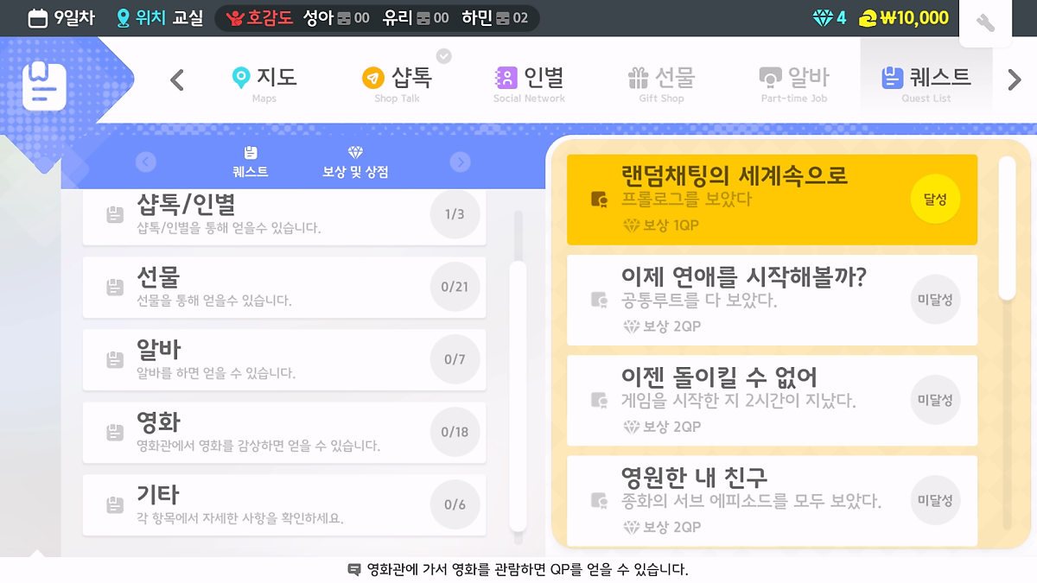Select the 퀘스트 sub-tab
The image size is (1037, 583).
point(251,162)
